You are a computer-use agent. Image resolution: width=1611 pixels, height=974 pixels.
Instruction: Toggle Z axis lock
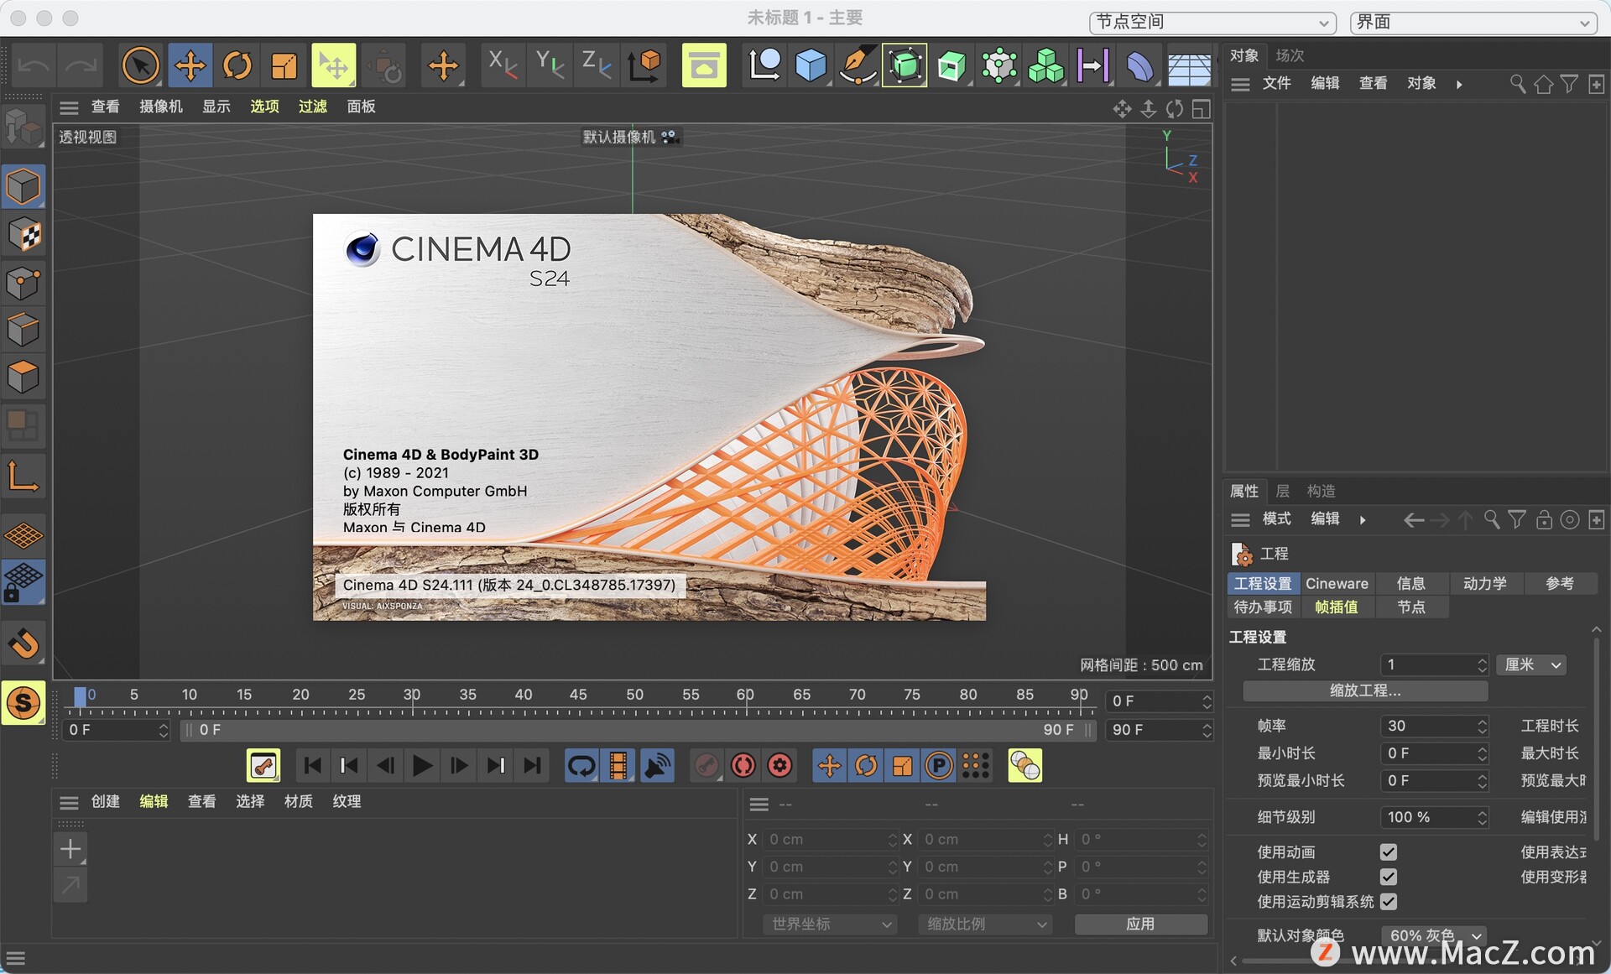[x=597, y=65]
